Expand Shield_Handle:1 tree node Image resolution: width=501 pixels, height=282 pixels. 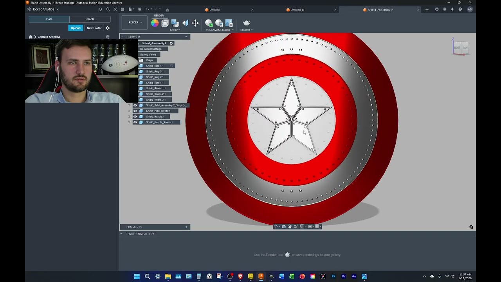(129, 116)
